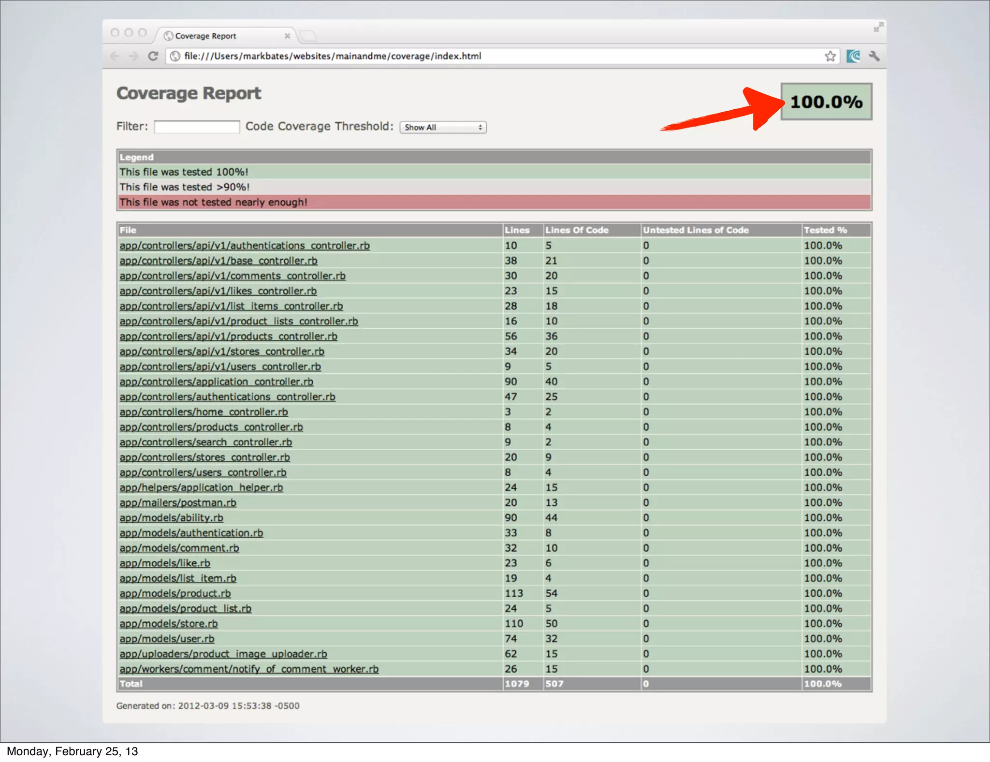Image resolution: width=990 pixels, height=762 pixels.
Task: Click the teal extension icon in the toolbar
Action: [853, 56]
